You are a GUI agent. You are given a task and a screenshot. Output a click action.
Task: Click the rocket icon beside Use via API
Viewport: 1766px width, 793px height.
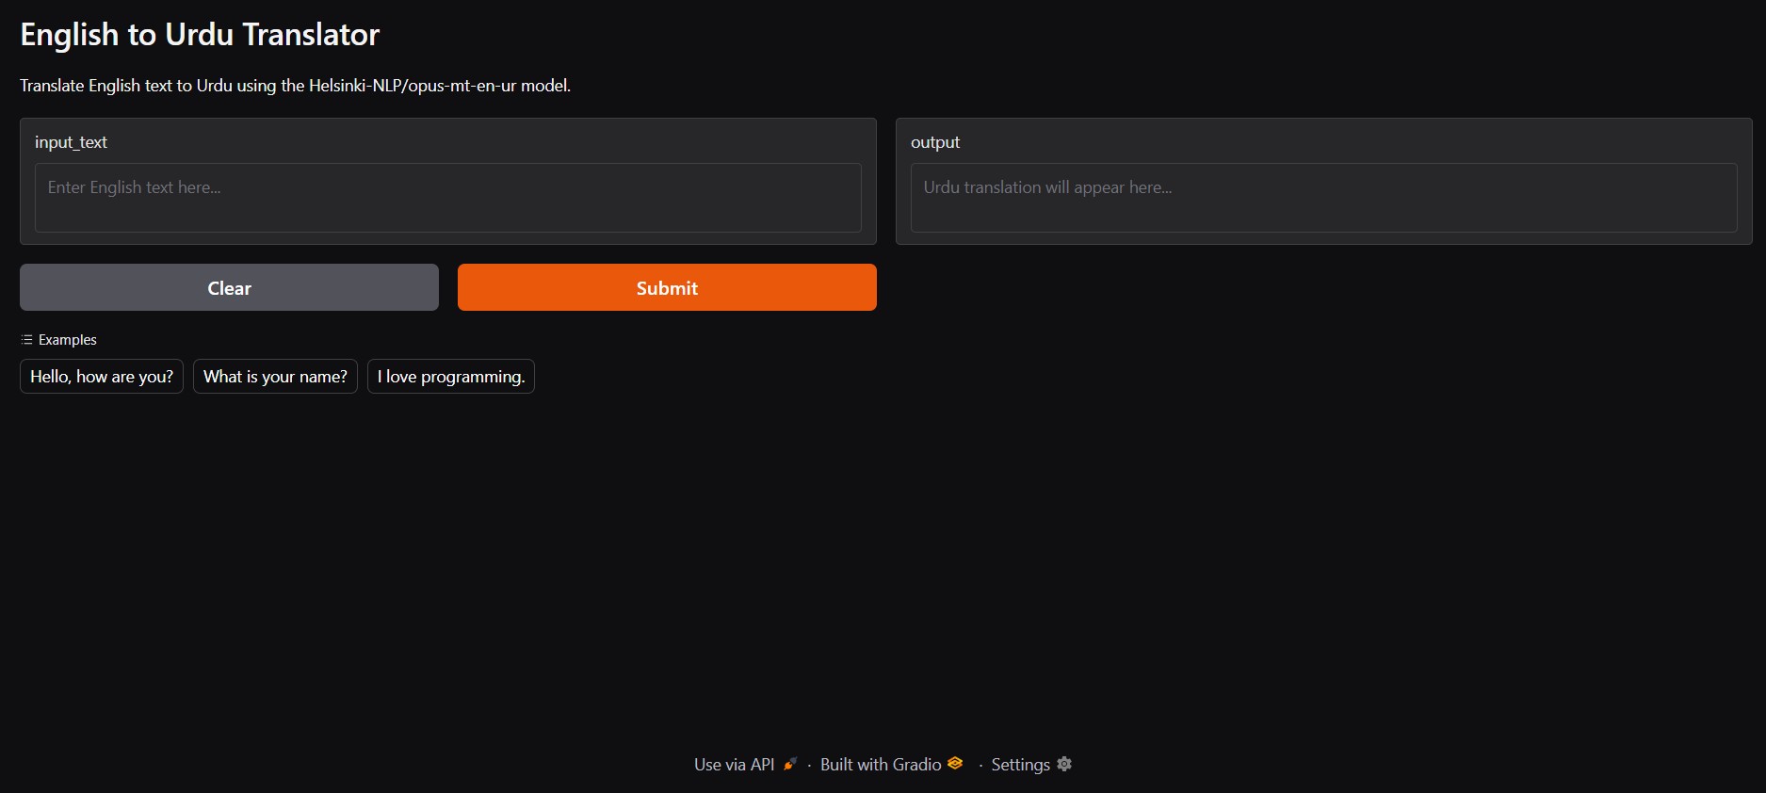coord(790,764)
